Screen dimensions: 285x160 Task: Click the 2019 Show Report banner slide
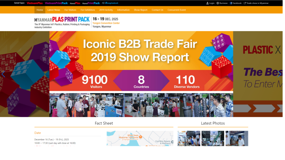tap(141, 74)
